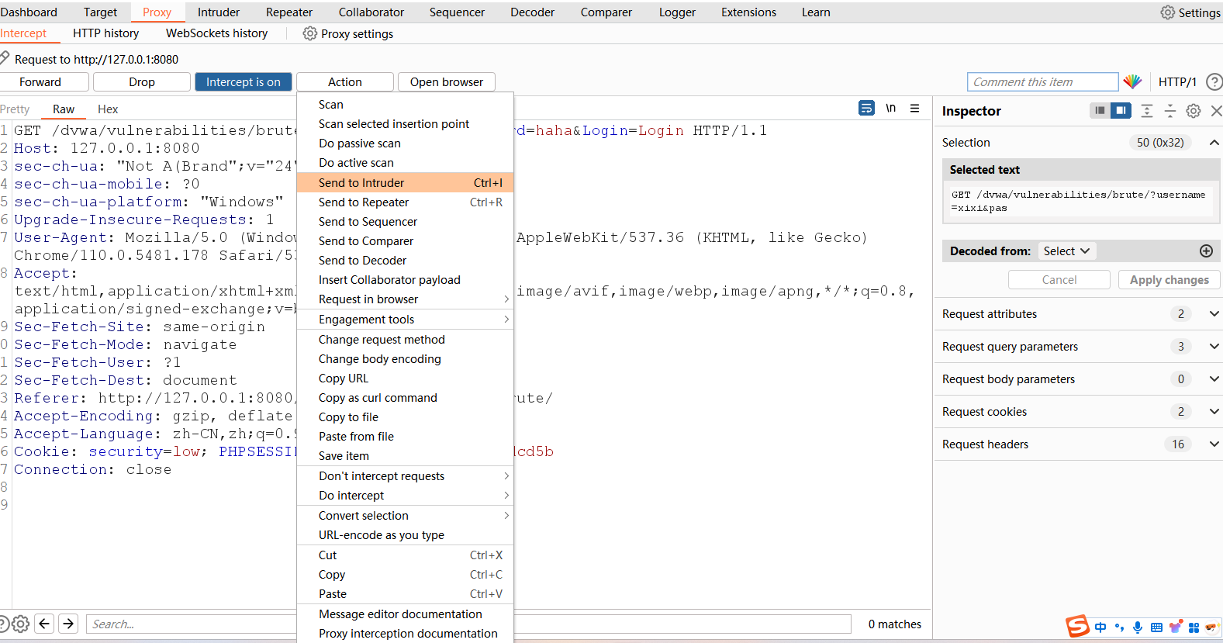Click the Sogou mascot avatar icon
The image size is (1223, 643).
1211,627
